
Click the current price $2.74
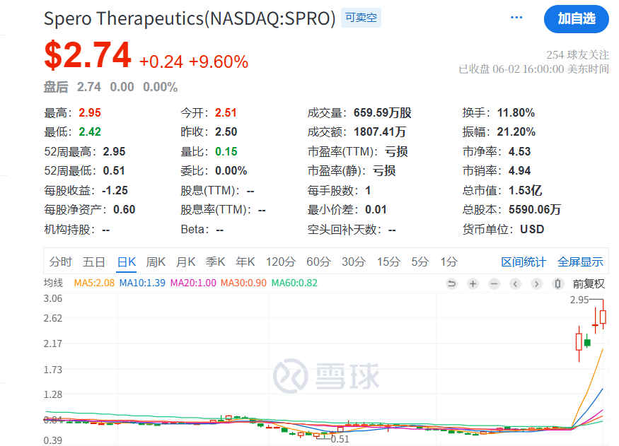[88, 55]
